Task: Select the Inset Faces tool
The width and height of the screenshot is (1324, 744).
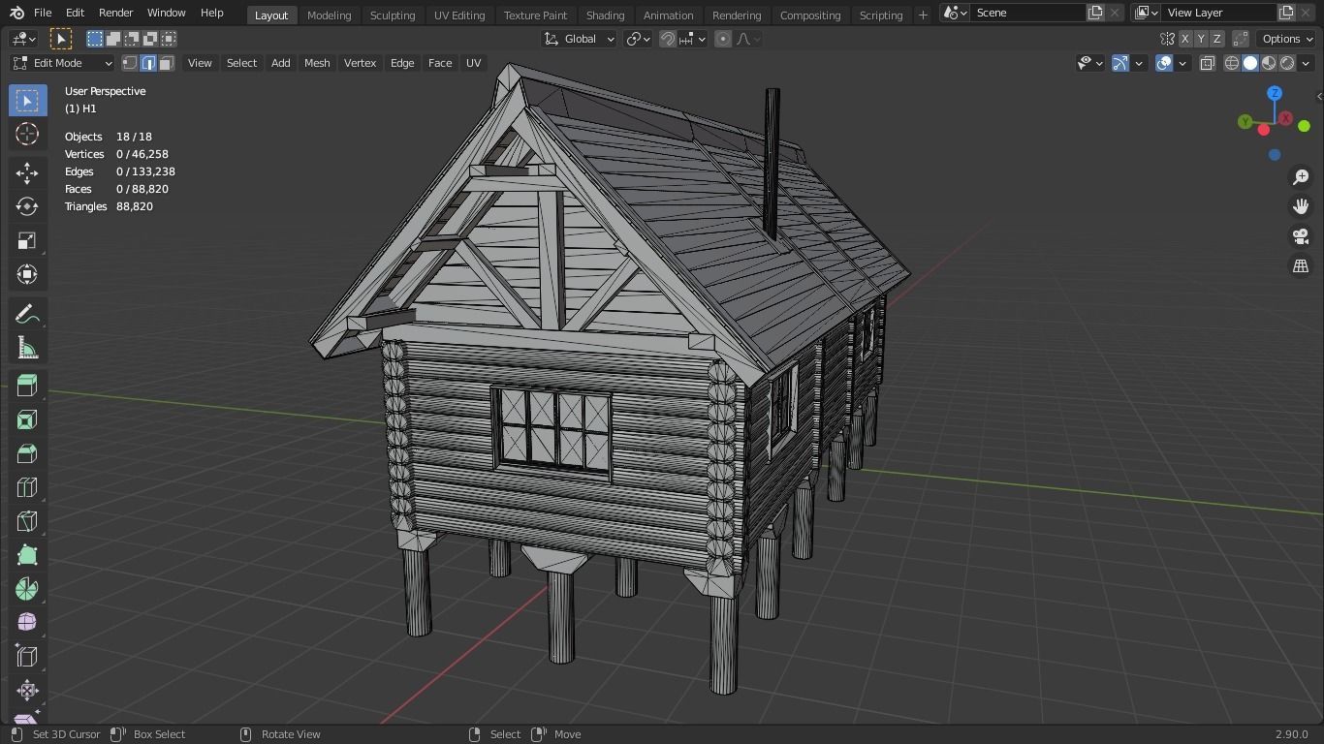Action: 27,419
